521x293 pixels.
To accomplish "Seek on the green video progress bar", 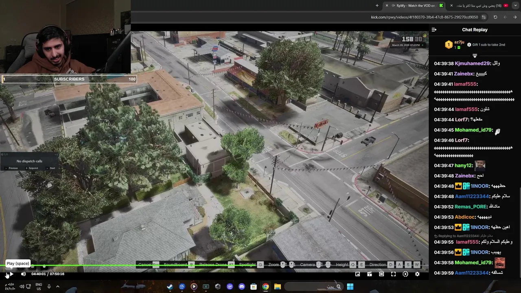I will [214, 267].
